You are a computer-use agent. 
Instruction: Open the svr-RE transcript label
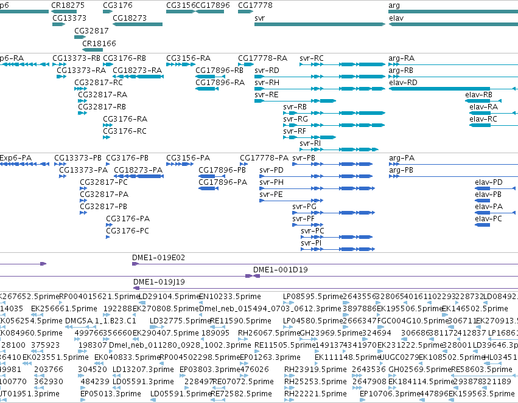point(267,95)
